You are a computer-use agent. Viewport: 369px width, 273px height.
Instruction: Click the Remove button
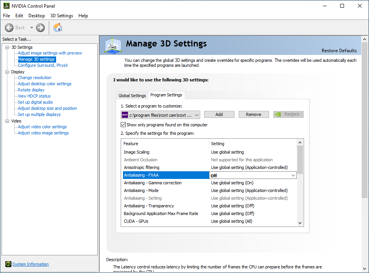(x=254, y=114)
